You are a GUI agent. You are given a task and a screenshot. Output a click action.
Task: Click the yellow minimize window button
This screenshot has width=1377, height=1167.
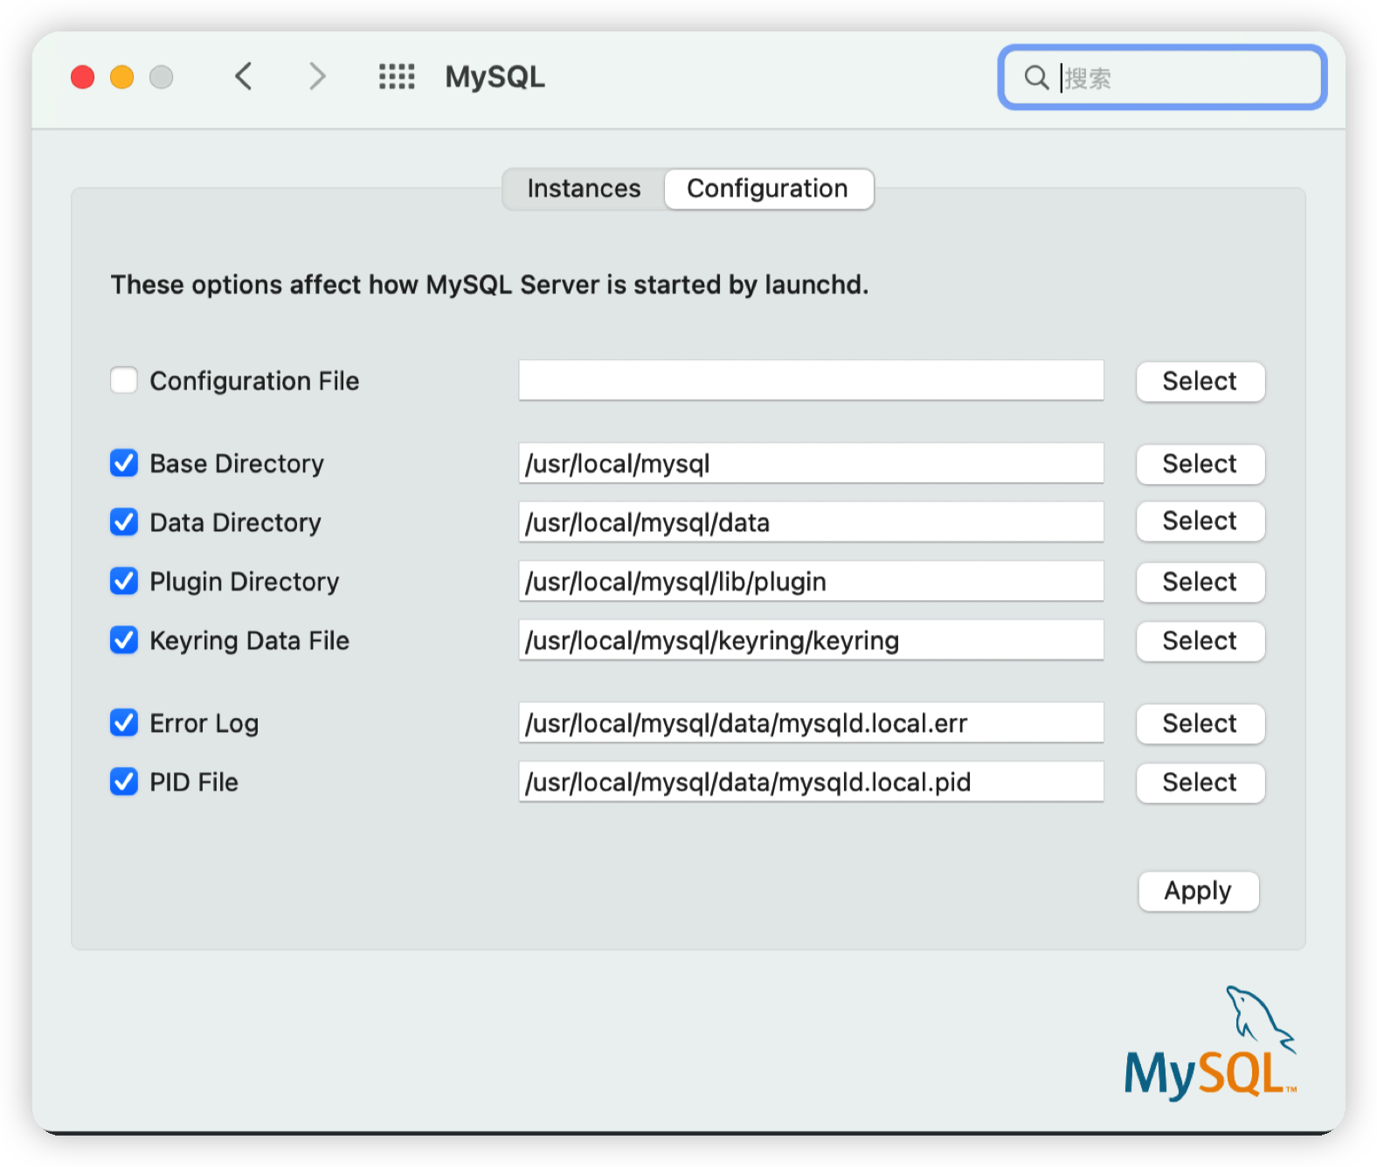(x=122, y=78)
